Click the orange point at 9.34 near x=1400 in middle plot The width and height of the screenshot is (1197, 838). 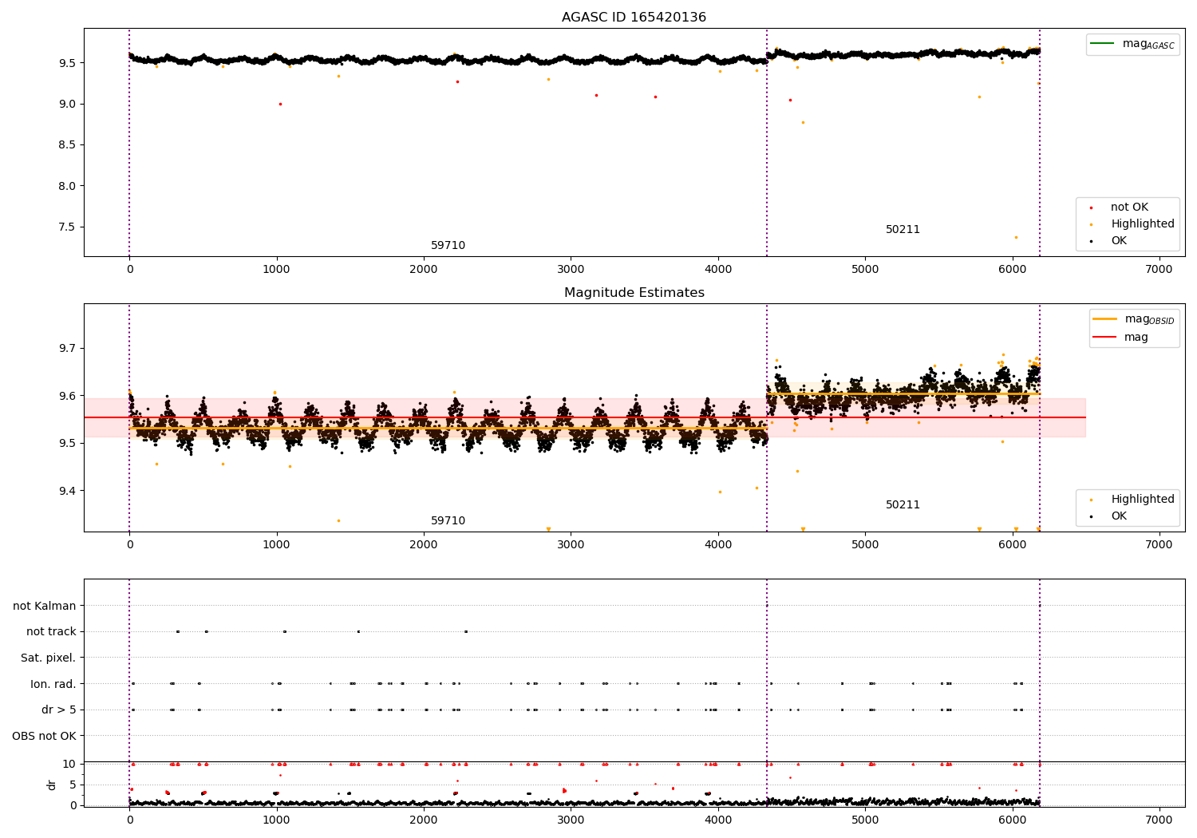click(338, 521)
